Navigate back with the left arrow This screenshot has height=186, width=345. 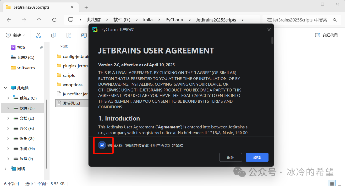9,20
